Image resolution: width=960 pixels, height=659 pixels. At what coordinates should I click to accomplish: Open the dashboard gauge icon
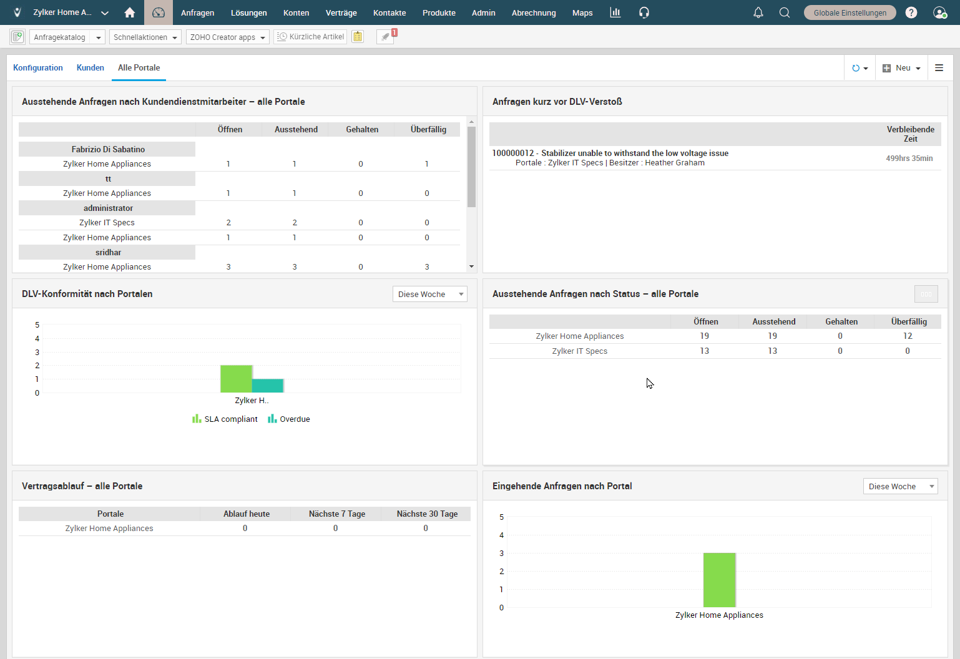click(159, 12)
